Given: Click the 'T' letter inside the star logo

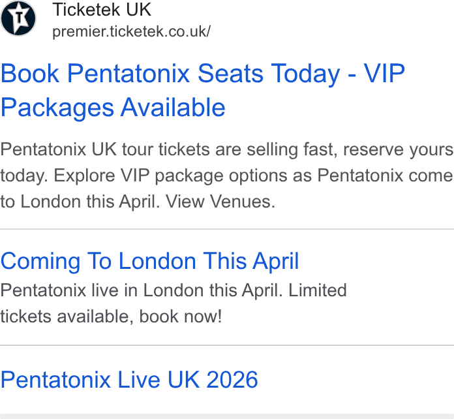Looking at the screenshot, I should [19, 18].
